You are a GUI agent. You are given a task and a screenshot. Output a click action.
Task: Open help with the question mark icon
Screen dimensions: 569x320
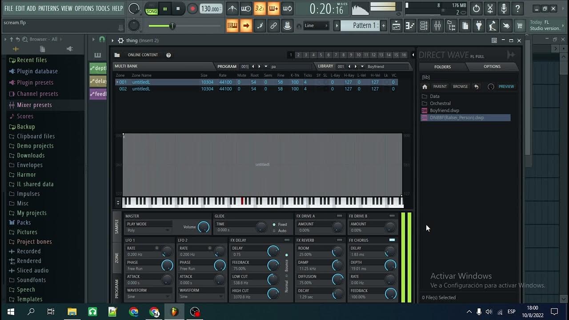517,8
